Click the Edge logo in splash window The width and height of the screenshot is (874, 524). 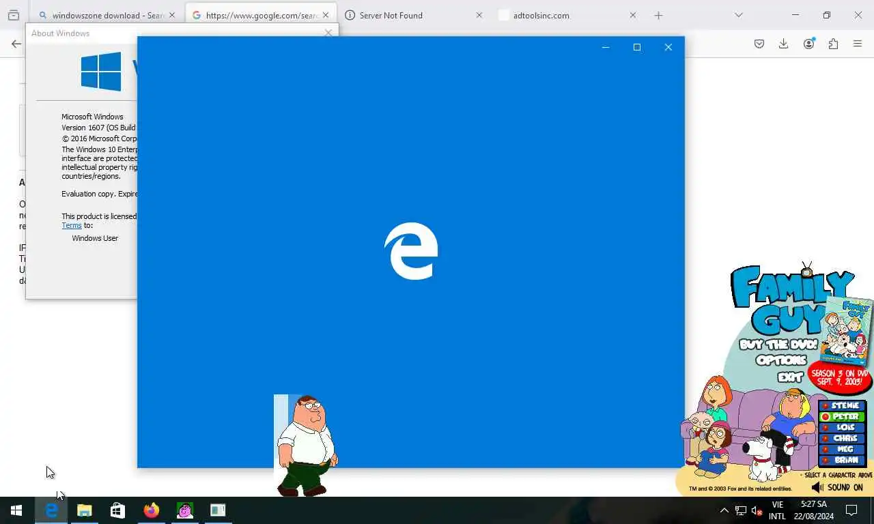[x=411, y=251]
